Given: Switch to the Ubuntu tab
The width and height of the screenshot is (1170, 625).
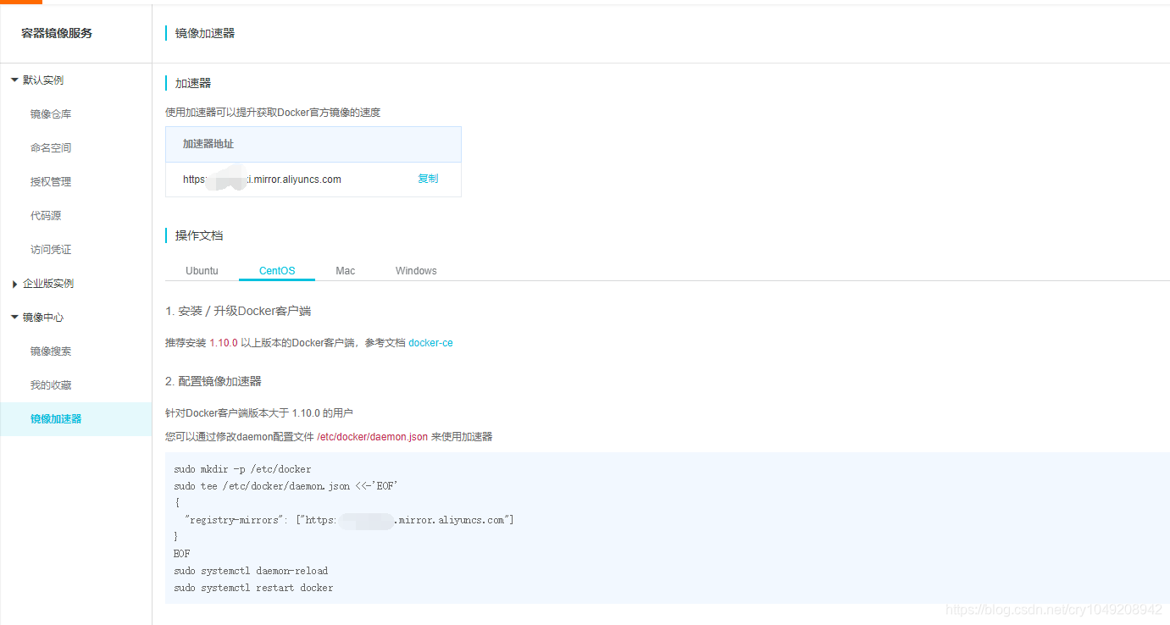Looking at the screenshot, I should pos(202,270).
